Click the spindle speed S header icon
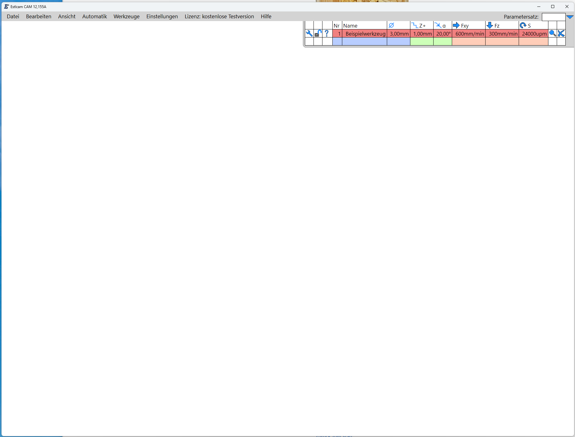575x437 pixels. [523, 25]
